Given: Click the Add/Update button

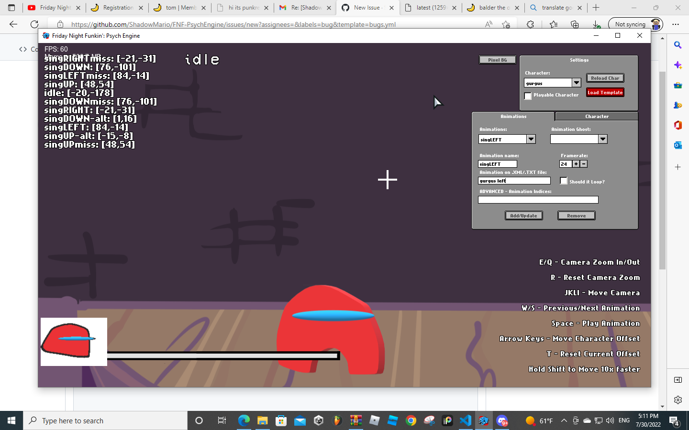Looking at the screenshot, I should (523, 215).
